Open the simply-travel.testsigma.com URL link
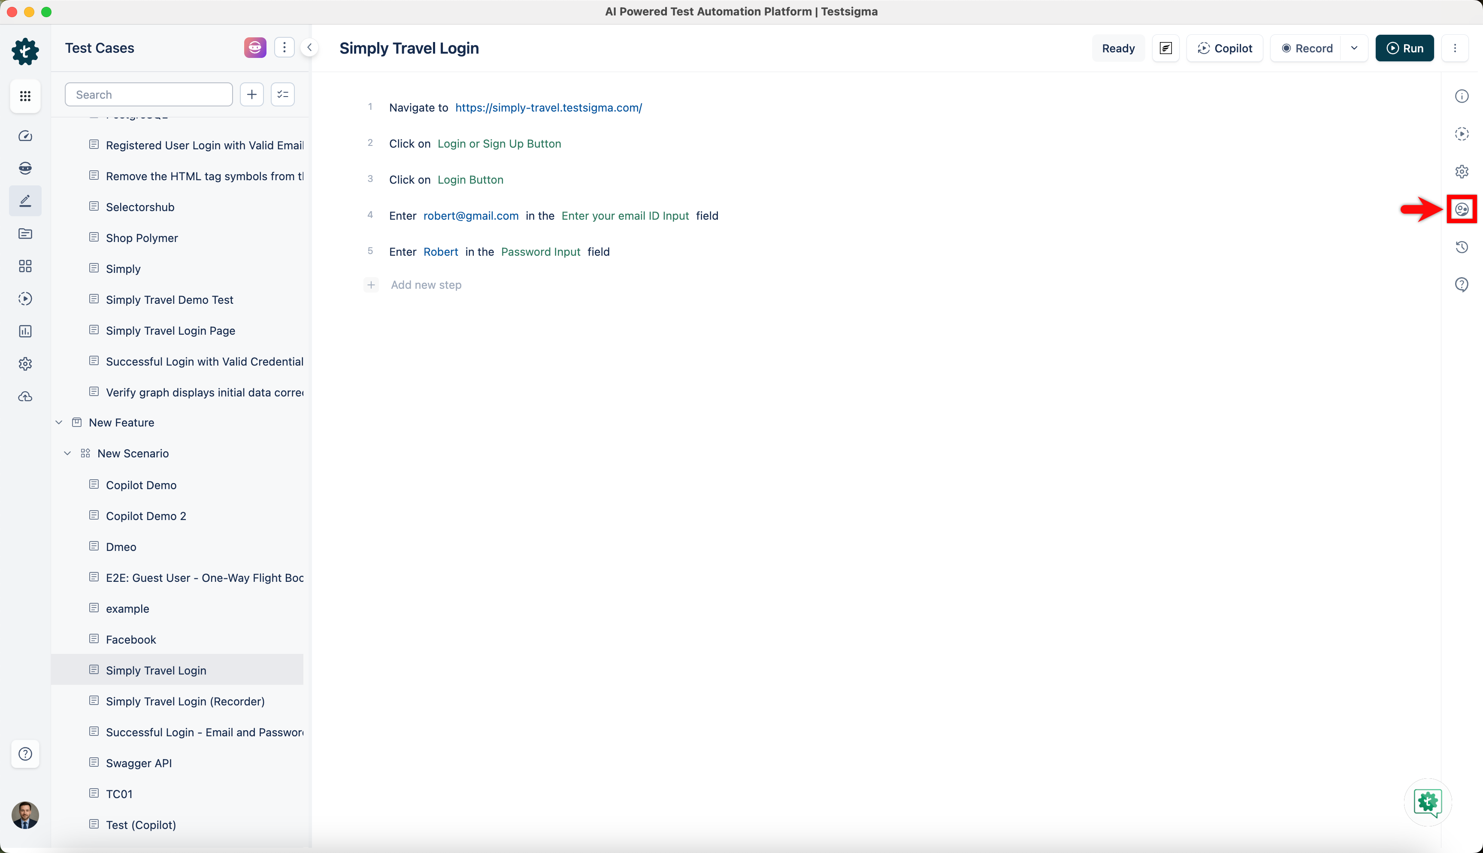The height and width of the screenshot is (853, 1483). tap(548, 108)
